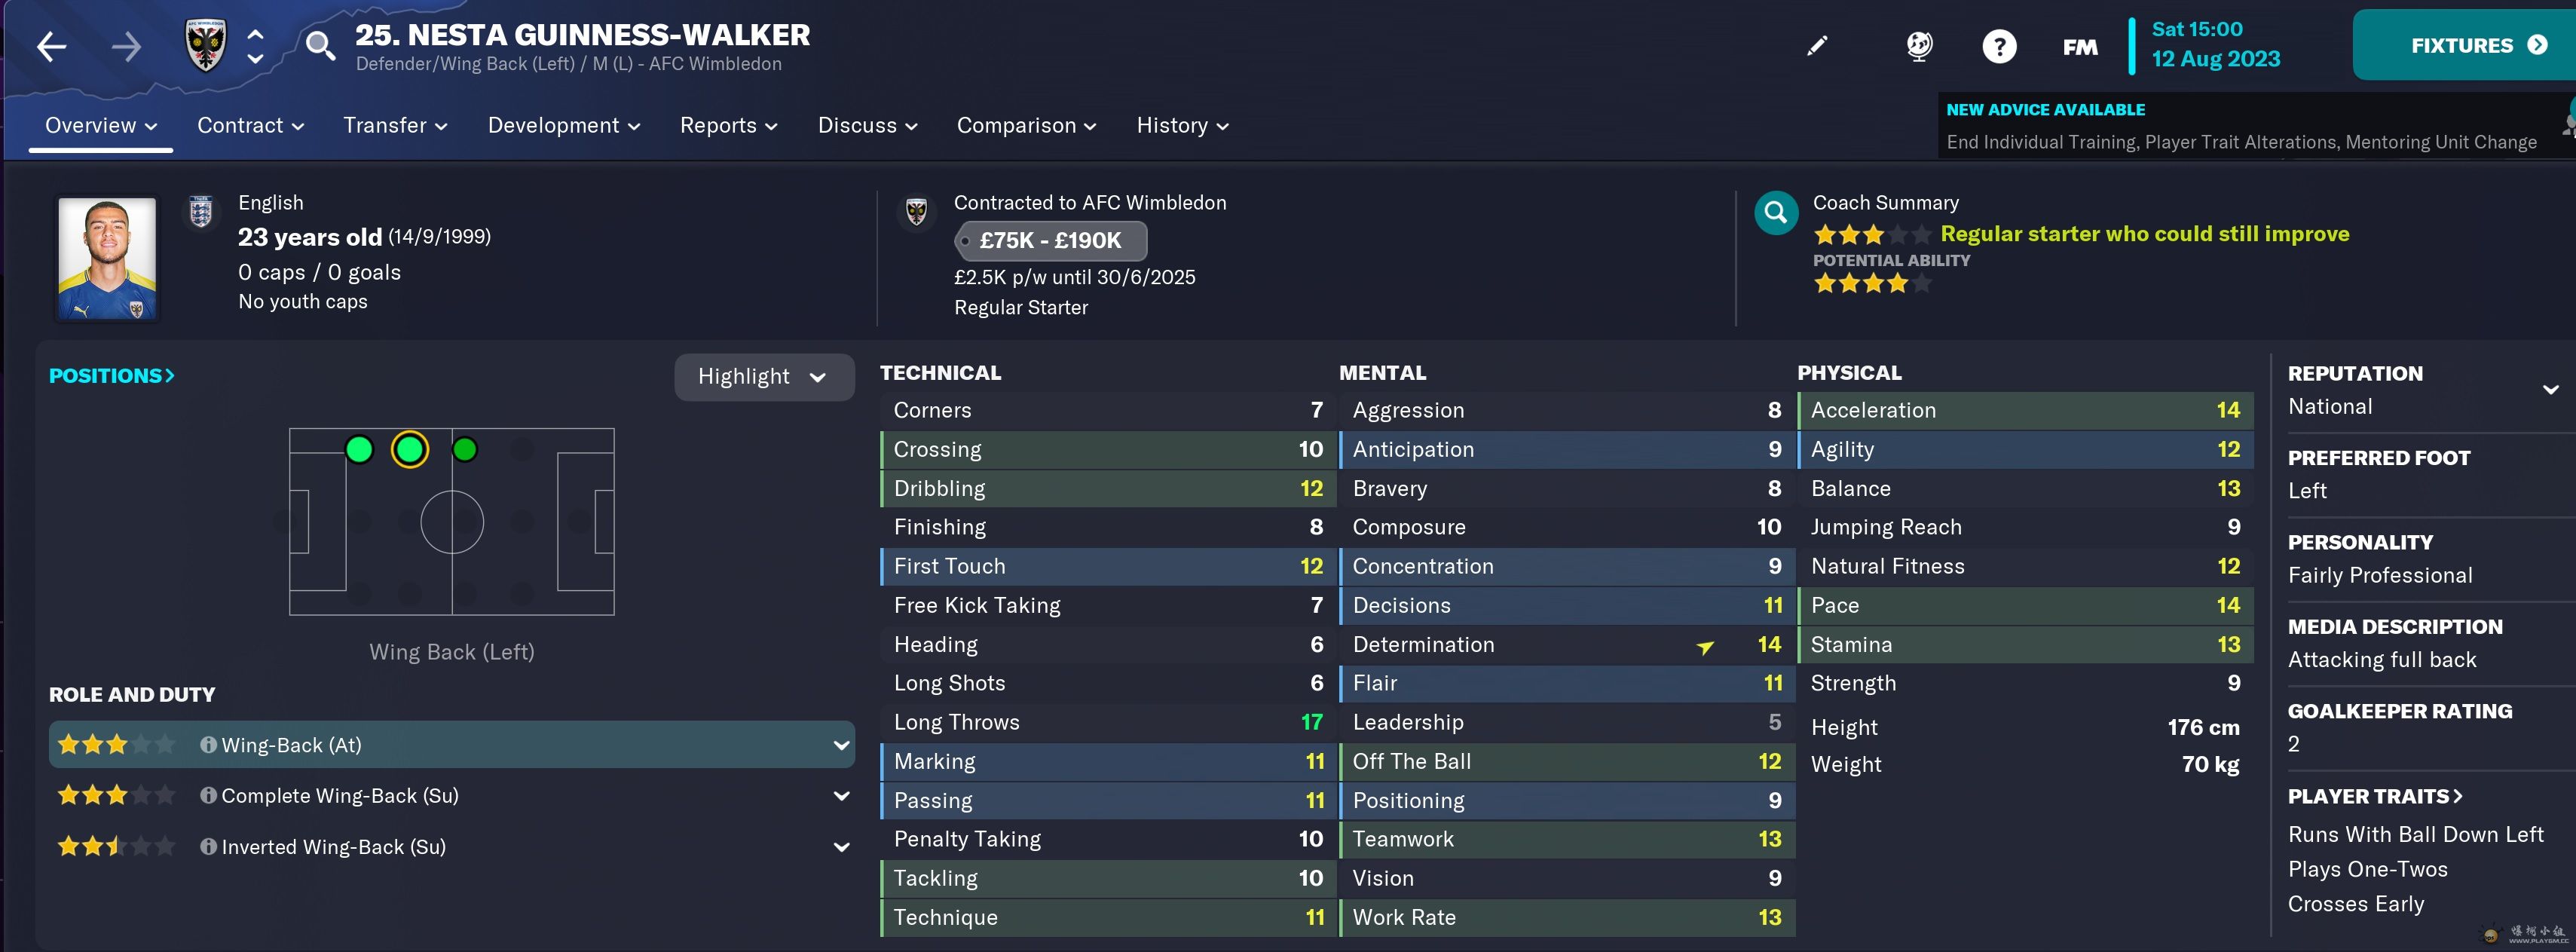Click the Coach Summary magnifier icon
The width and height of the screenshot is (2576, 952).
(x=1776, y=213)
